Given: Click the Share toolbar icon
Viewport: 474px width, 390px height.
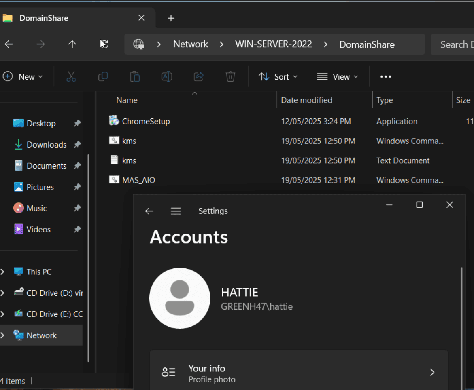Looking at the screenshot, I should (199, 77).
